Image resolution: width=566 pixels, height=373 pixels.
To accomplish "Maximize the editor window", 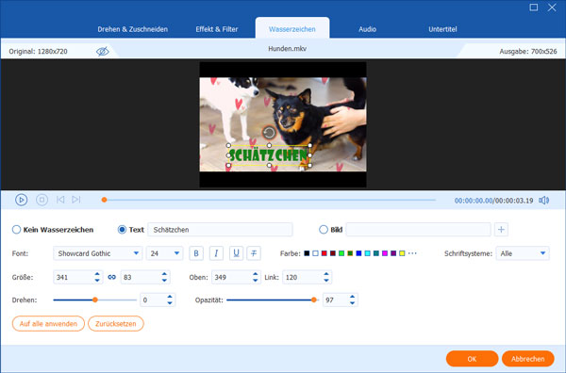I will [x=534, y=8].
